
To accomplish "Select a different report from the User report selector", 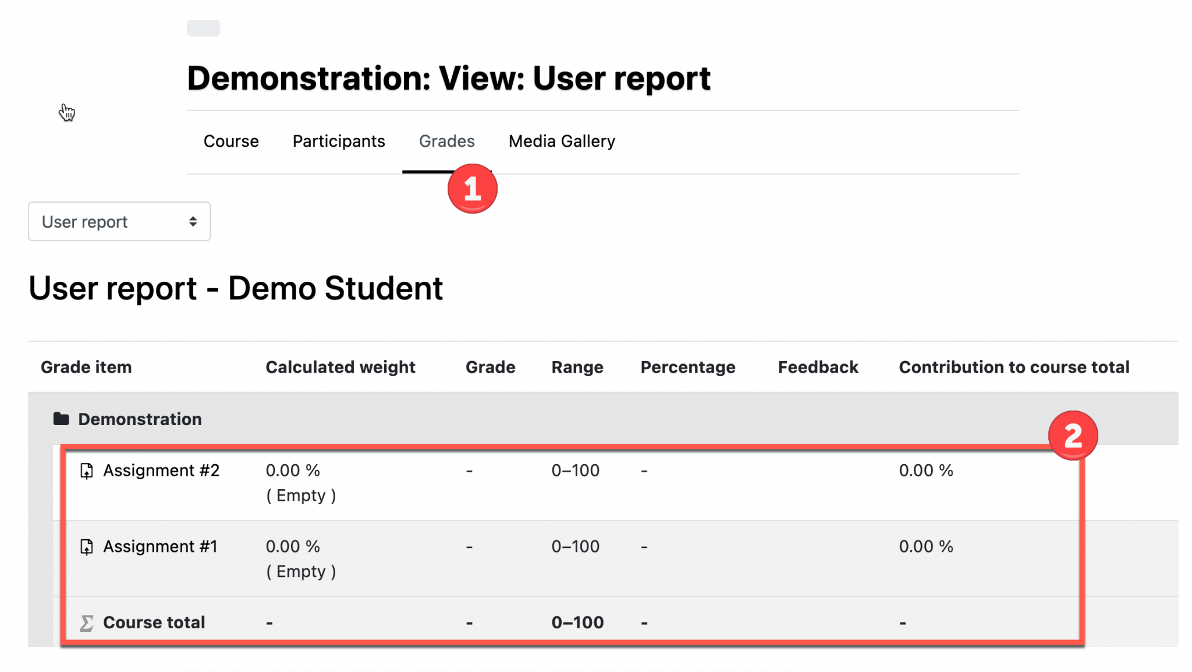I will click(x=119, y=221).
